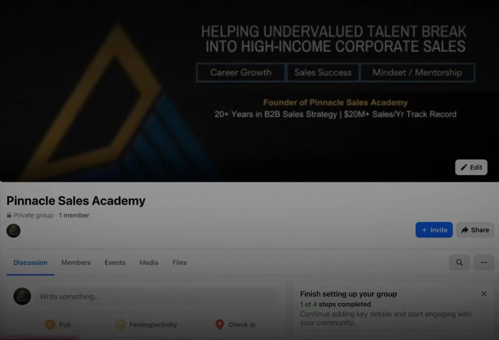Open the Members tab

pos(76,262)
